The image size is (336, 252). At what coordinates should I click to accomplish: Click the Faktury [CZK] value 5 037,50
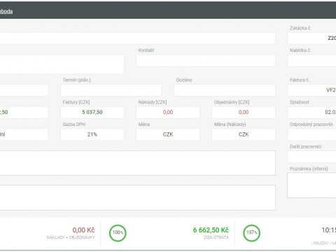coord(92,113)
